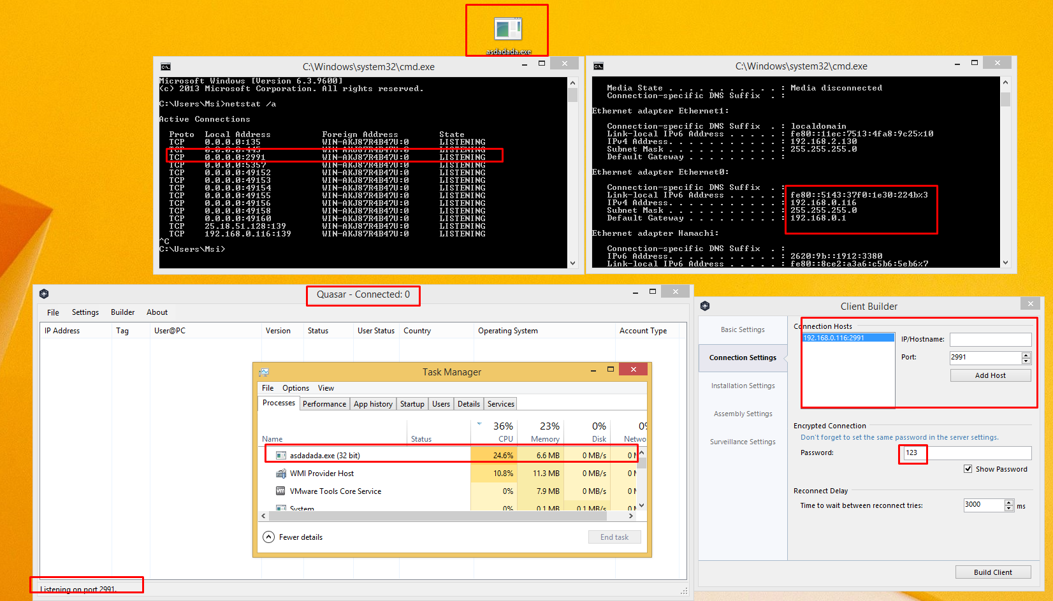
Task: Switch to the Services tab in Task Manager
Action: (500, 404)
